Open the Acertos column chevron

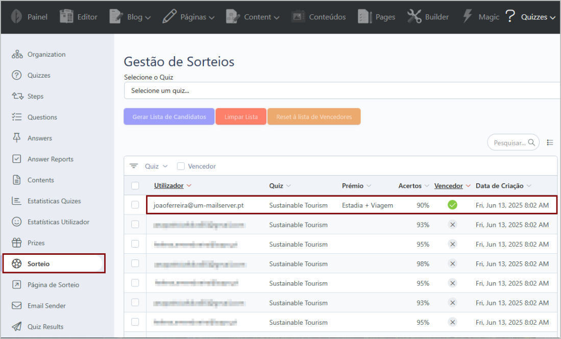click(426, 185)
